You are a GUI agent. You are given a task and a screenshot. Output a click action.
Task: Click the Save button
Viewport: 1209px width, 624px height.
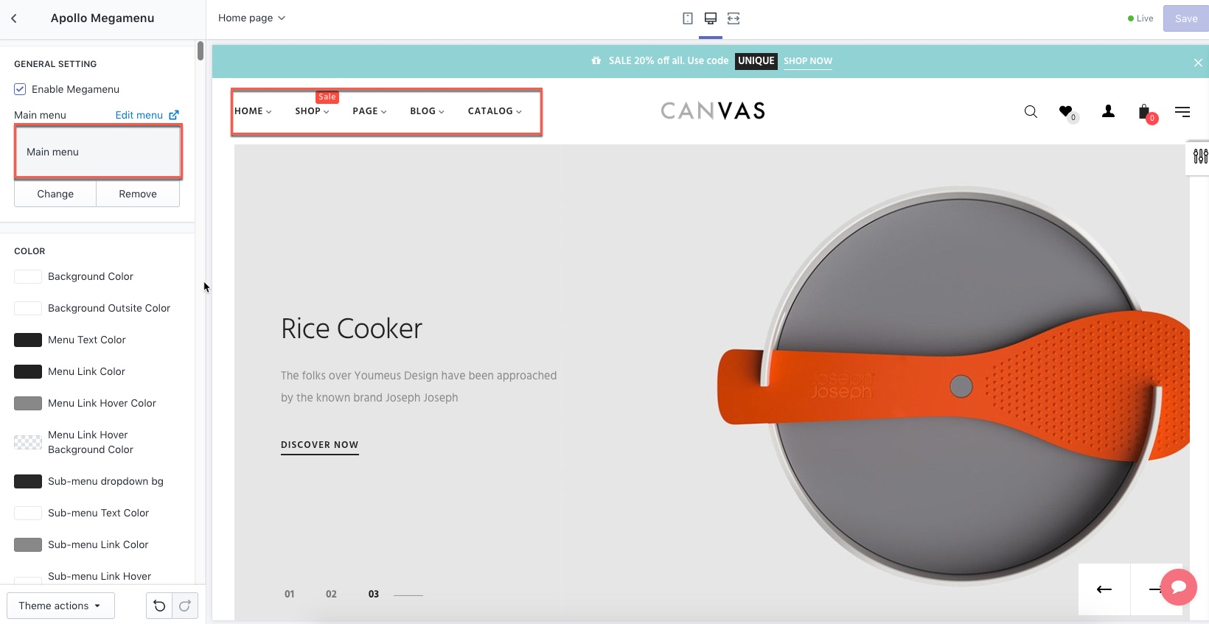1185,18
